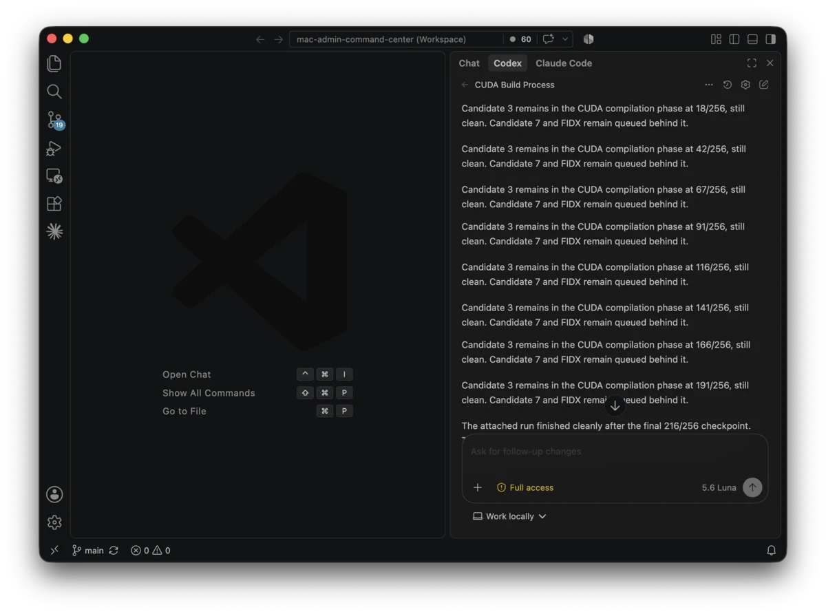
Task: Open the Full access permission selector
Action: [525, 487]
